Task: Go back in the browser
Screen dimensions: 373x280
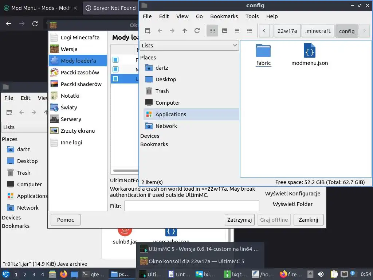Action: [9, 24]
